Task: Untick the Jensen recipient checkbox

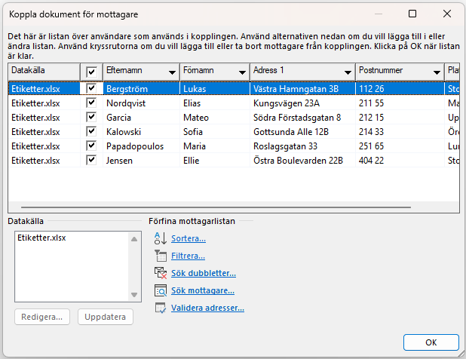Action: click(91, 160)
